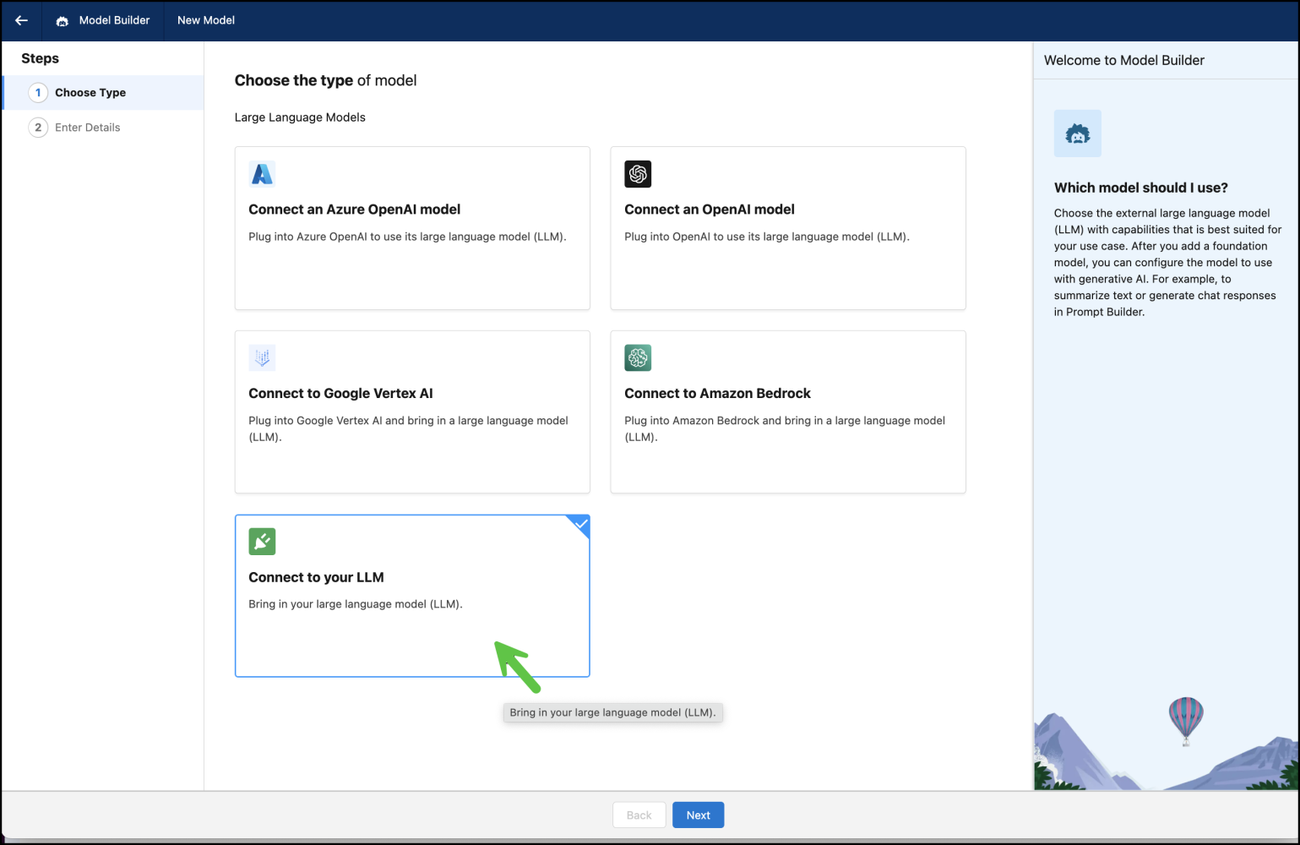Open the Model Builder header tab
The width and height of the screenshot is (1300, 845).
[102, 20]
